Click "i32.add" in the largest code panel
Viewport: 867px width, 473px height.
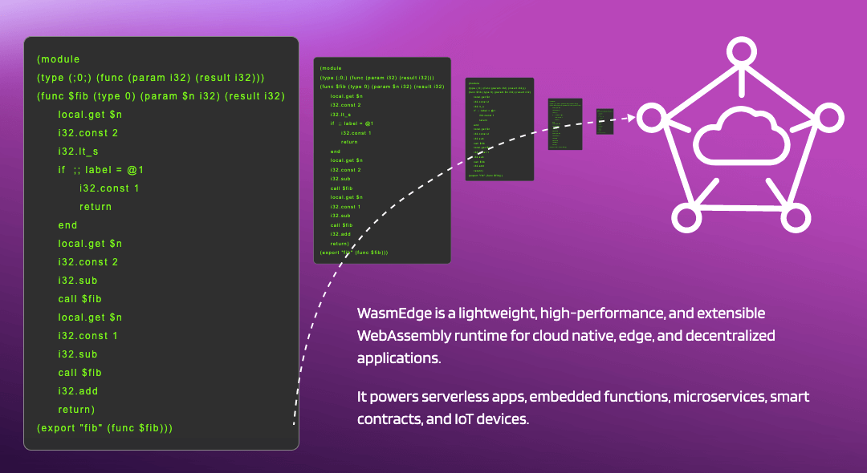point(78,391)
